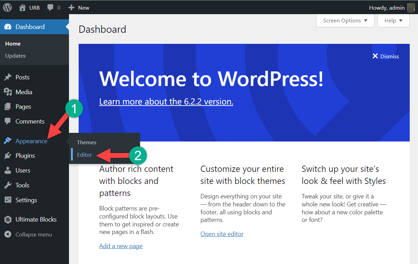The image size is (418, 264).
Task: Open the Dashboard menu item
Action: click(x=34, y=27)
